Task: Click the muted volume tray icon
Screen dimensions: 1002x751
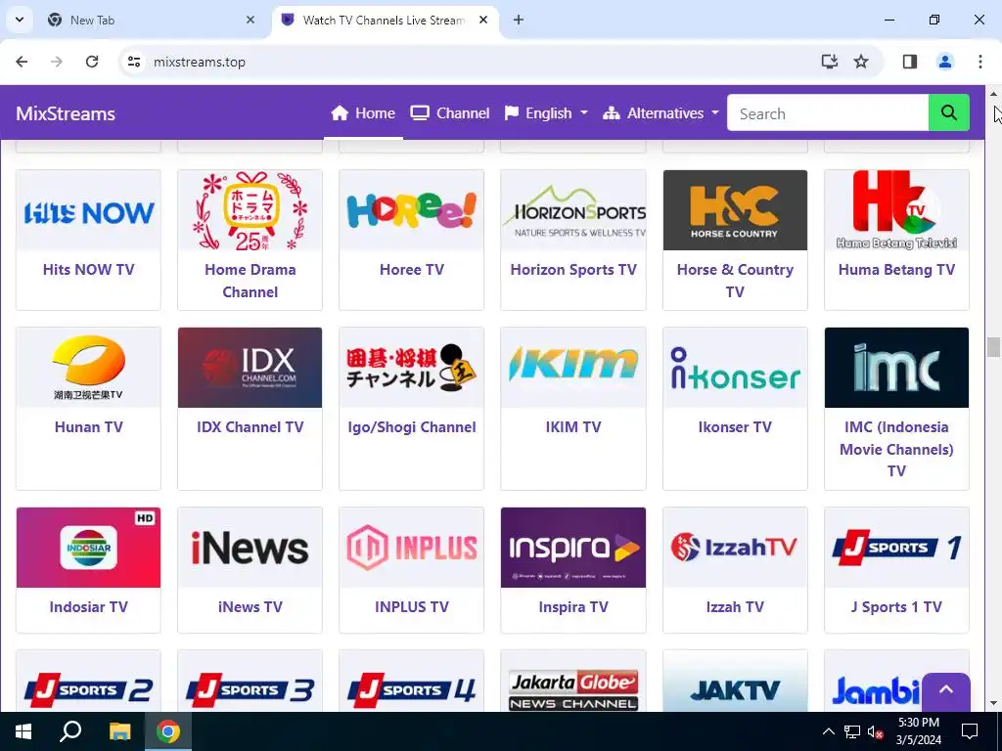Action: [876, 731]
